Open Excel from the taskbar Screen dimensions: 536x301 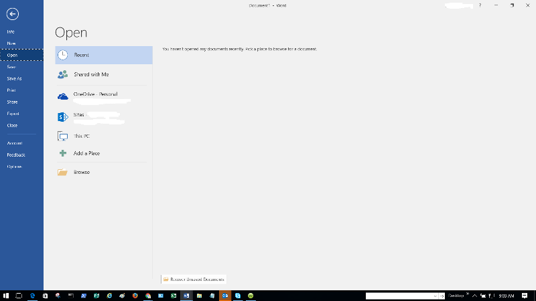pos(174,296)
